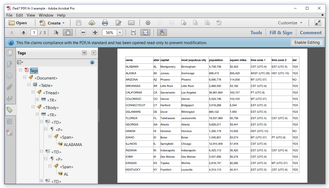Viewport: 329px width, 188px height.
Task: Click the Print file icon
Action: tap(105, 23)
